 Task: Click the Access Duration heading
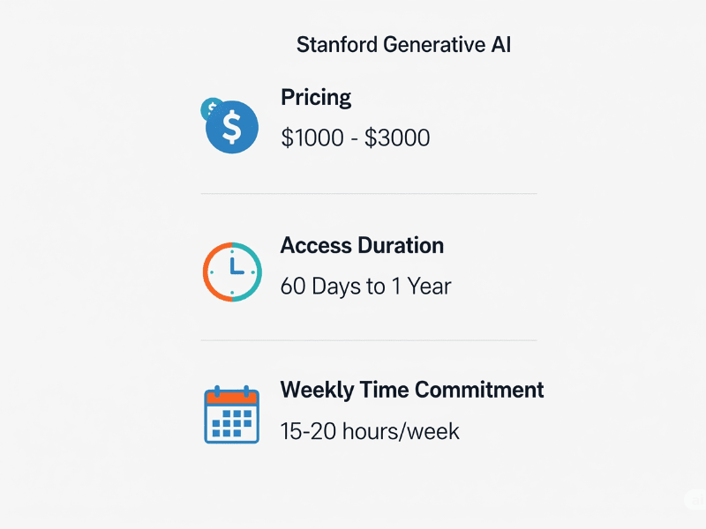tap(362, 246)
